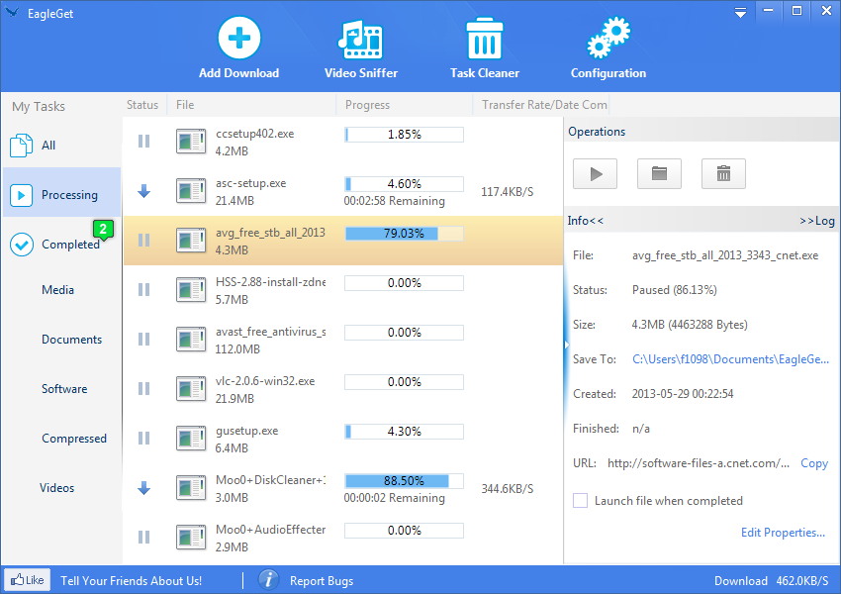Screen dimensions: 841x594
Task: Open the Task Cleaner trash icon
Action: pos(485,40)
